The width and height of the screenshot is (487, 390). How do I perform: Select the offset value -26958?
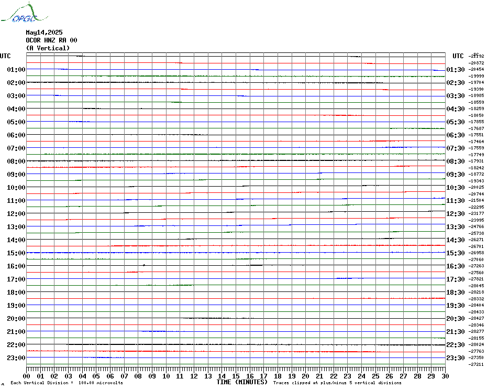pyautogui.click(x=476, y=253)
